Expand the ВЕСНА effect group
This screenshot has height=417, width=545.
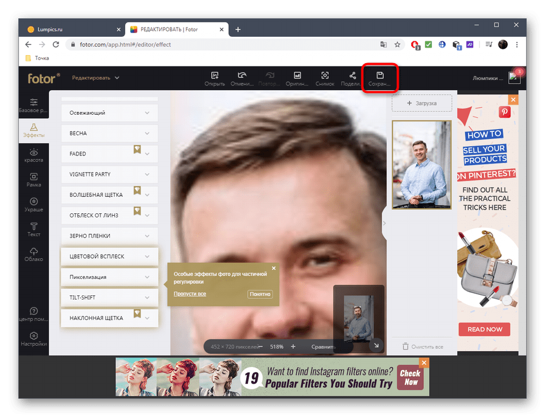pyautogui.click(x=110, y=134)
